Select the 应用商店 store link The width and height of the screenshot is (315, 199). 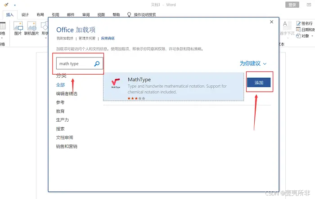[108, 38]
